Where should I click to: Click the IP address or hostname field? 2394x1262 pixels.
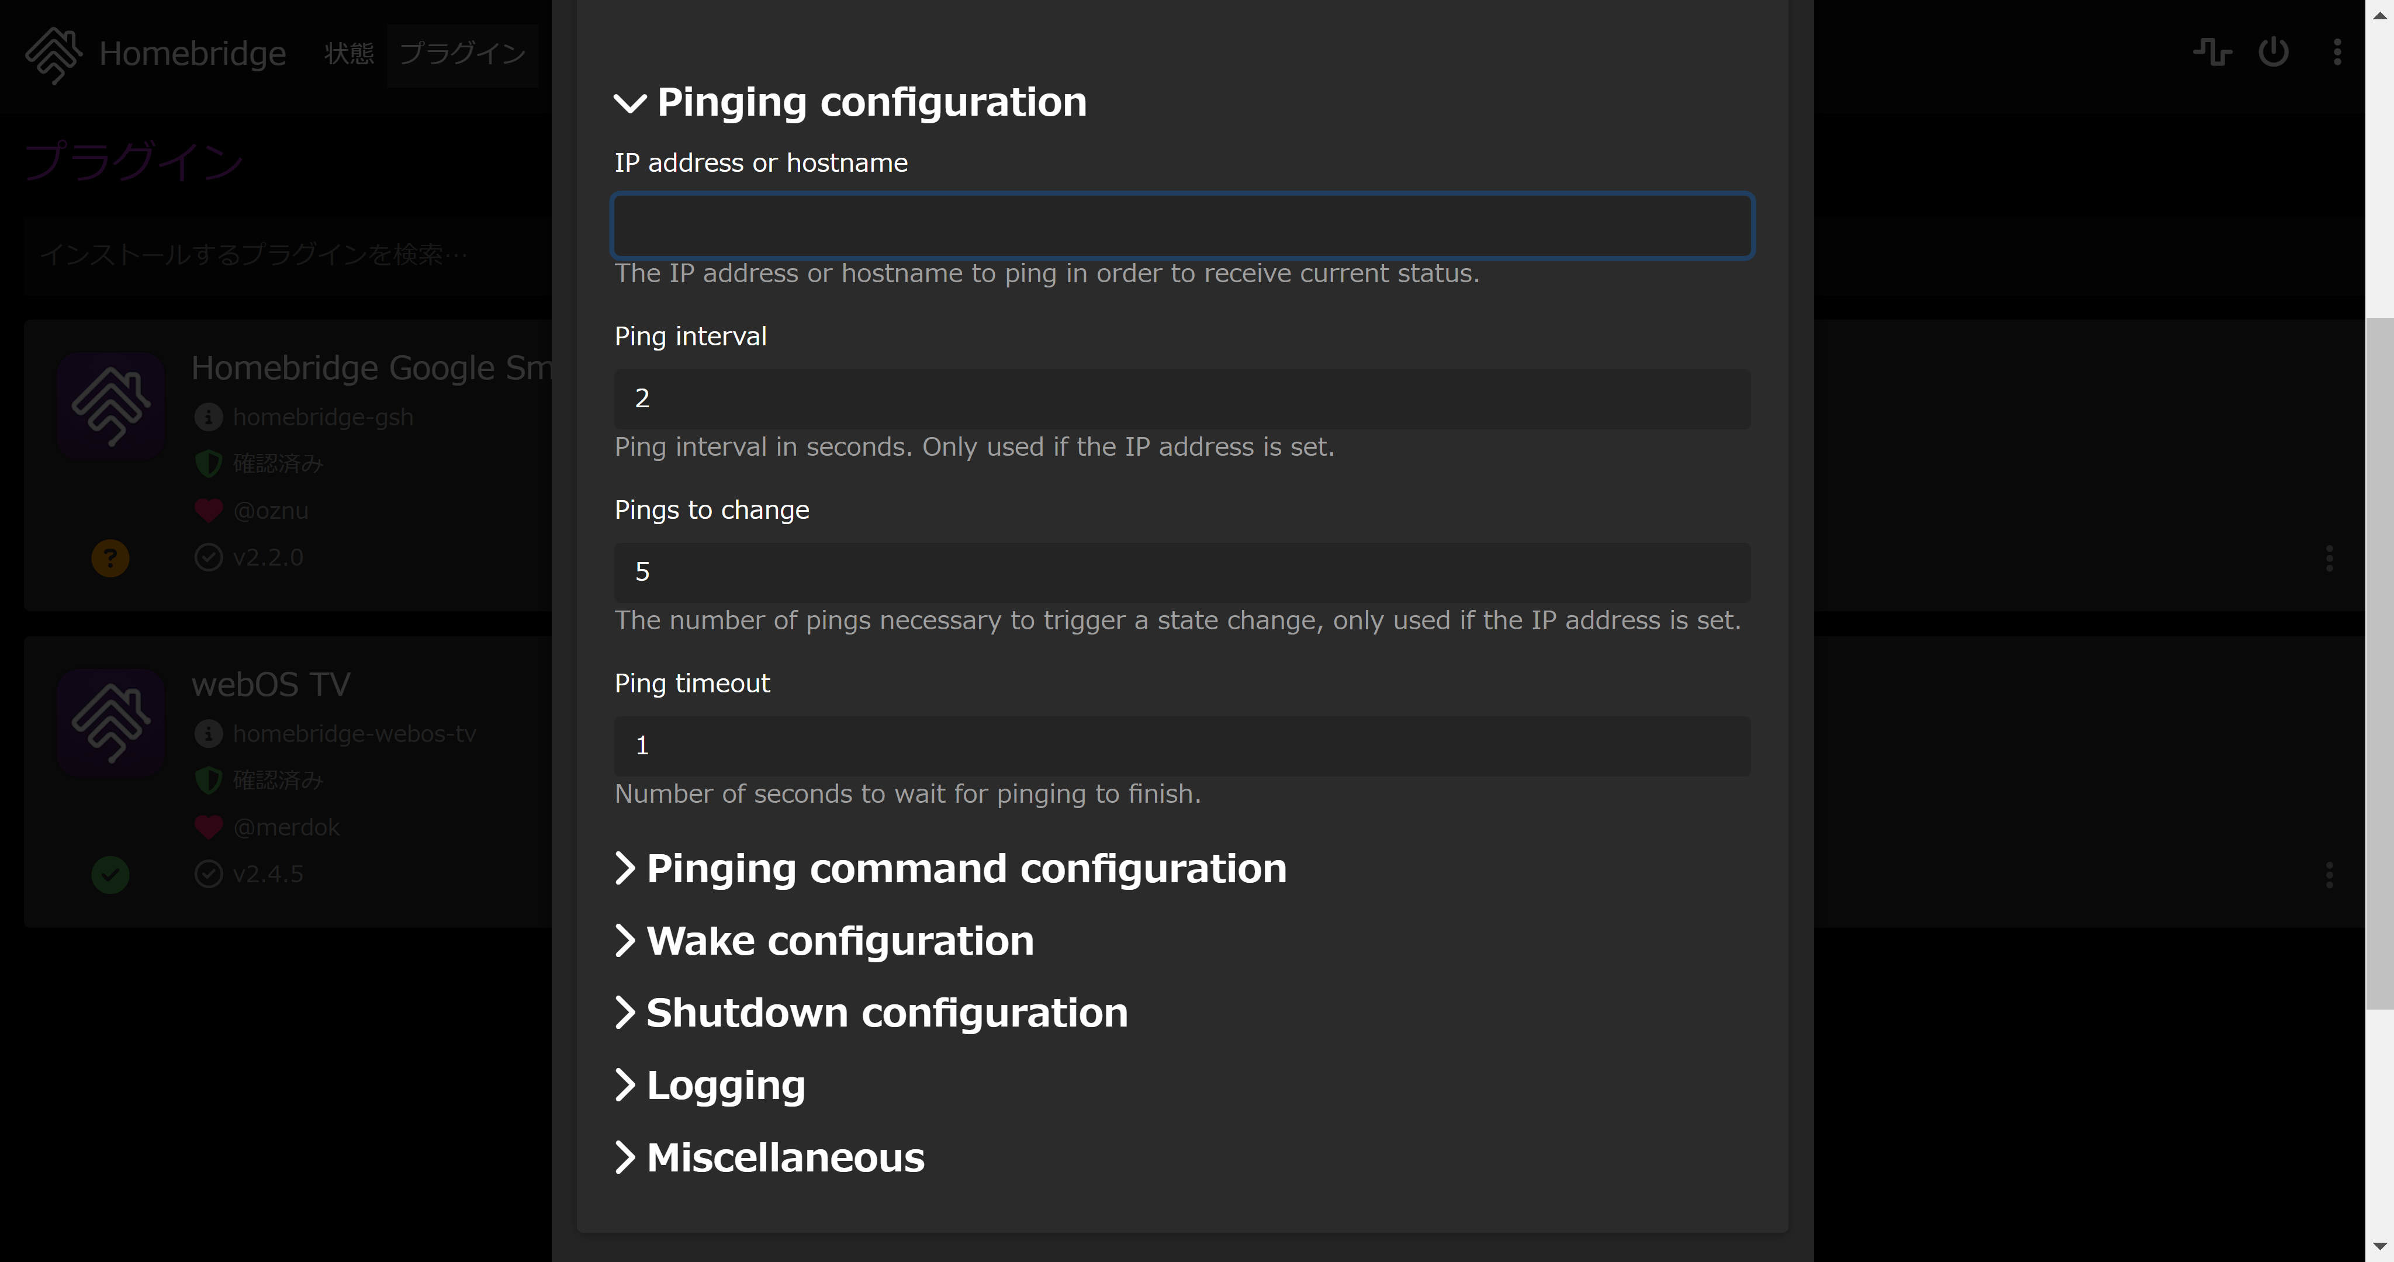[x=1181, y=226]
